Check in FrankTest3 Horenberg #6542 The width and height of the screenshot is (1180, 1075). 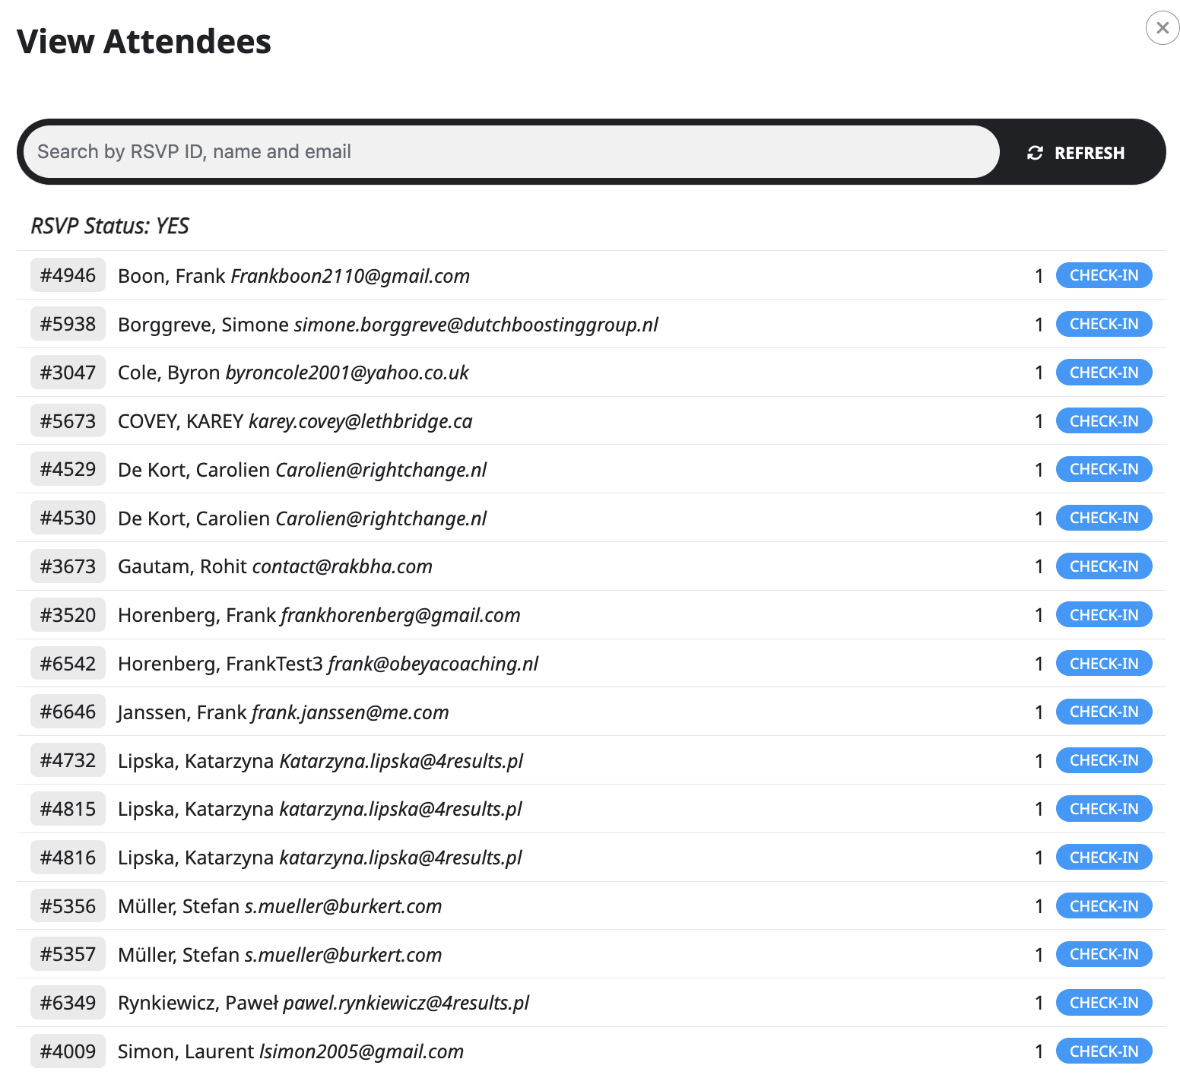click(1104, 664)
